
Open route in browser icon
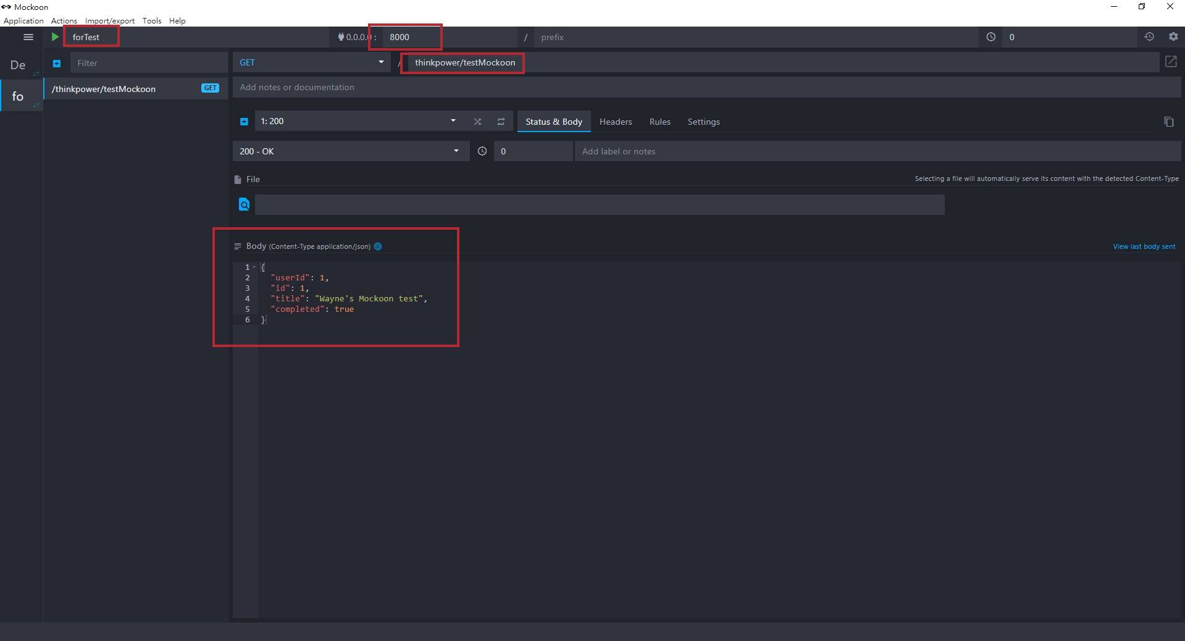(x=1171, y=62)
